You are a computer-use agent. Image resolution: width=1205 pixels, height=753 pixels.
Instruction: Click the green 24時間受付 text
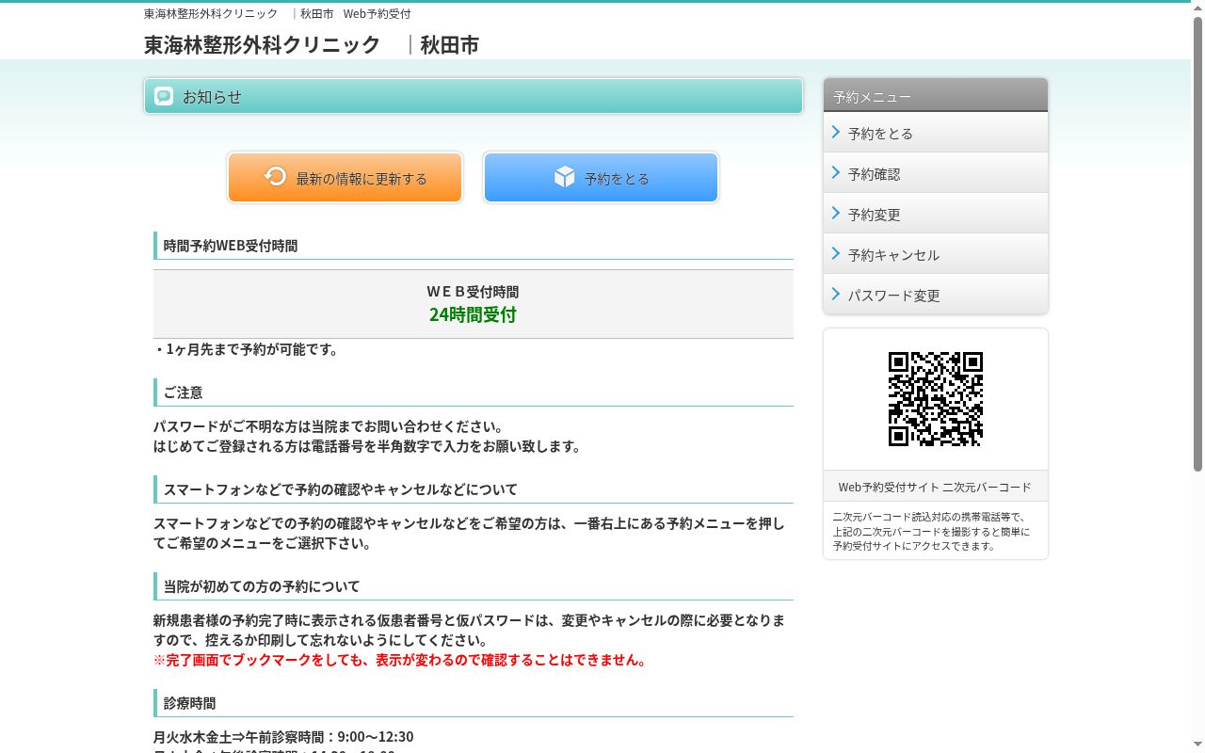click(473, 314)
